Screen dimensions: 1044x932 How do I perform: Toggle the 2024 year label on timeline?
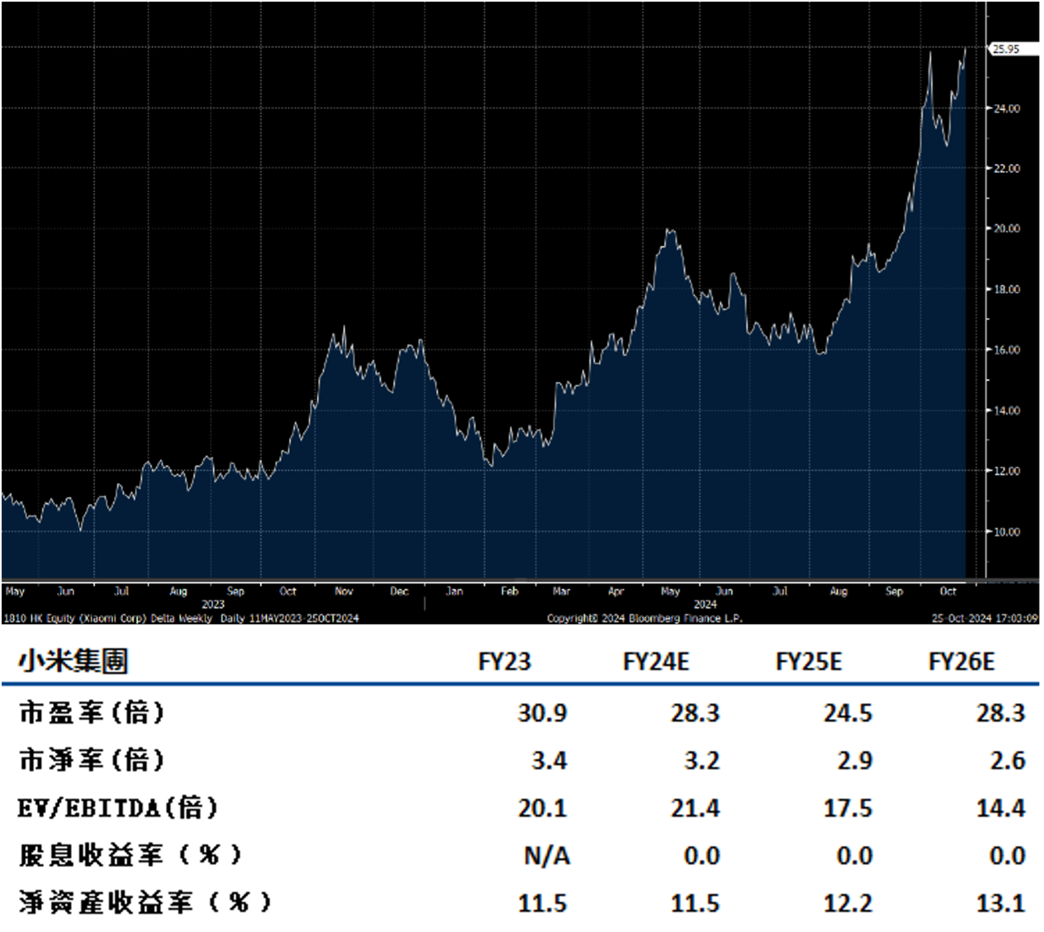coord(705,604)
